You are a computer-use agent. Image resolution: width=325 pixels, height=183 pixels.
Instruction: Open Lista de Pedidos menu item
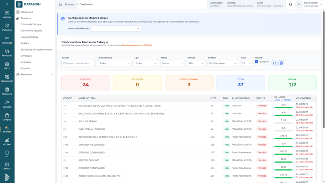tap(29, 37)
